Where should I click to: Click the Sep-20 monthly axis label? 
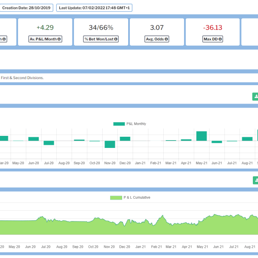pyautogui.click(x=79, y=163)
